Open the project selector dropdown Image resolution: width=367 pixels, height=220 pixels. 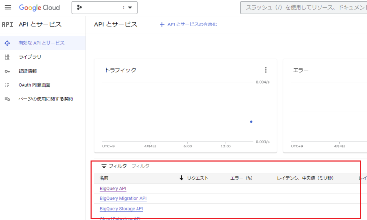click(x=104, y=8)
